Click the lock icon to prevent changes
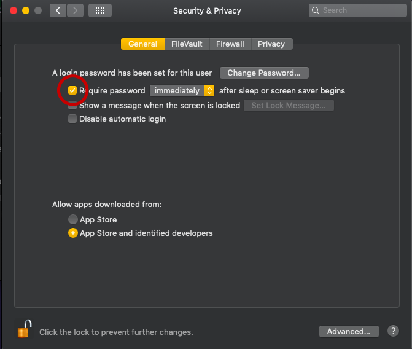Image resolution: width=412 pixels, height=349 pixels. coord(24,329)
